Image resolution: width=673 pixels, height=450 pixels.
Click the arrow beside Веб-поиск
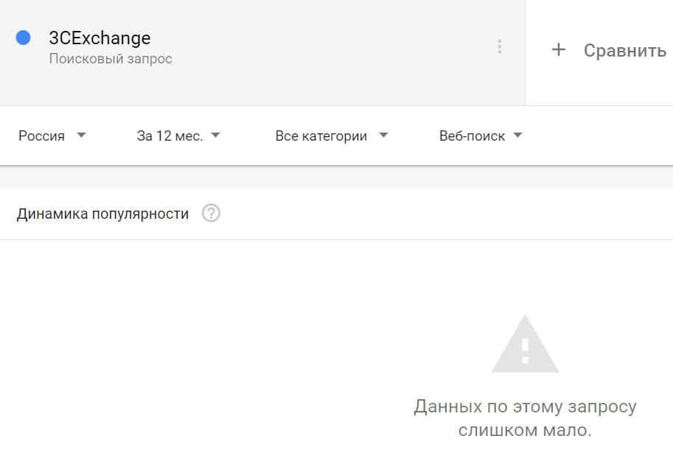click(517, 136)
